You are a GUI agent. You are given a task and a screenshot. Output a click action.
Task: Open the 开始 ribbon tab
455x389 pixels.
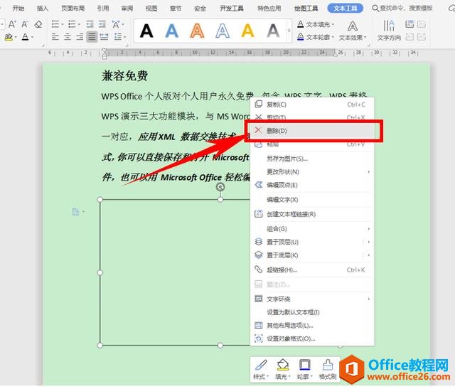18,9
